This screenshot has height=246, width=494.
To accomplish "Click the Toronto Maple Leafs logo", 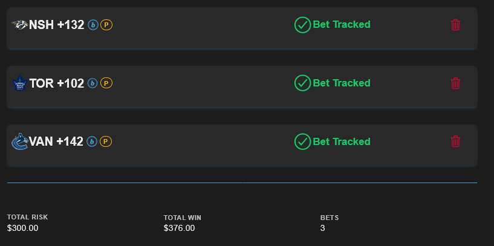I will click(20, 83).
